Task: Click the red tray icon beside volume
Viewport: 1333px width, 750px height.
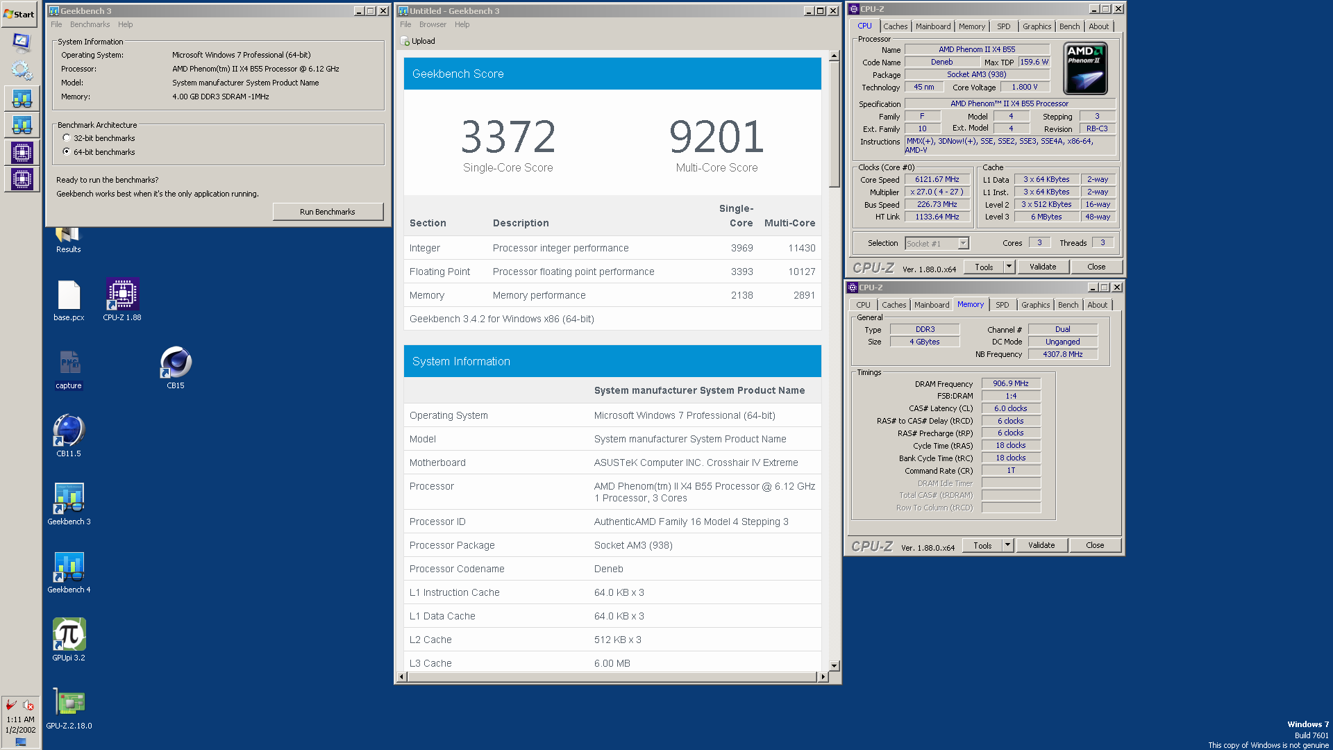Action: [10, 705]
